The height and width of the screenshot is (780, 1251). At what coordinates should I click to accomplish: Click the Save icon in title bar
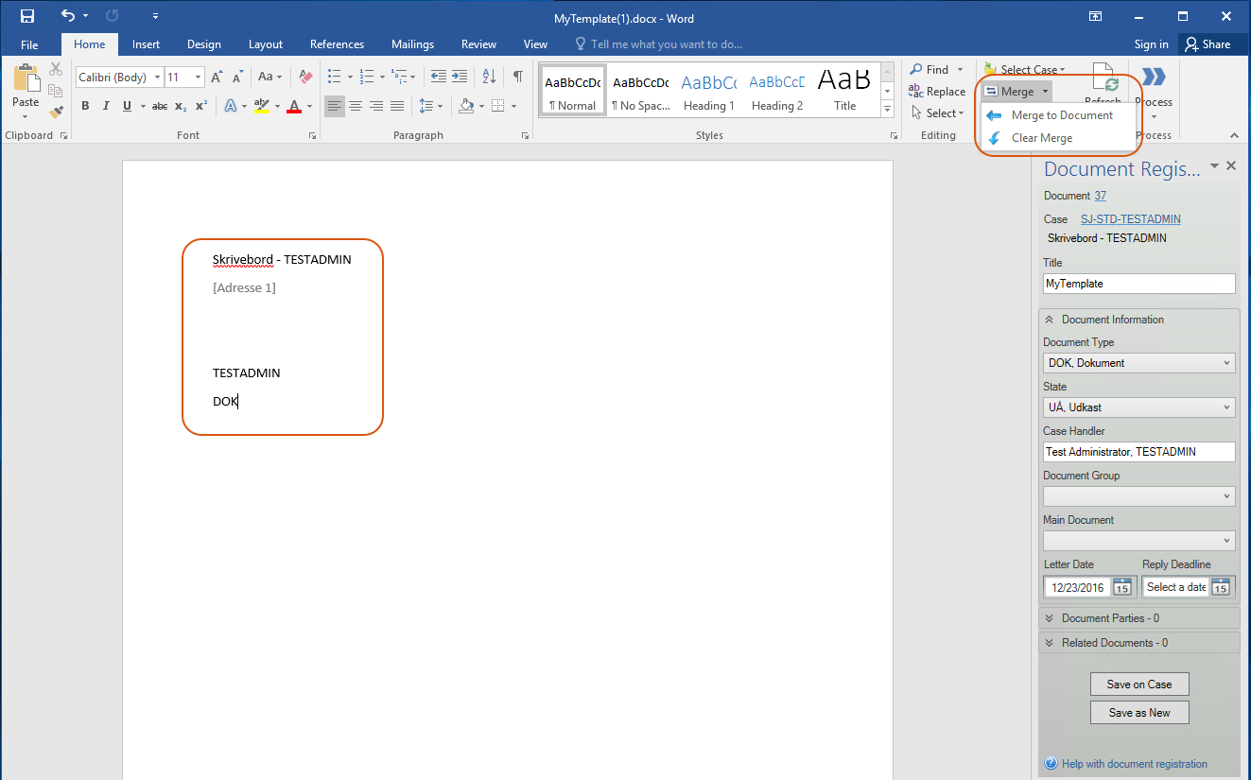27,16
